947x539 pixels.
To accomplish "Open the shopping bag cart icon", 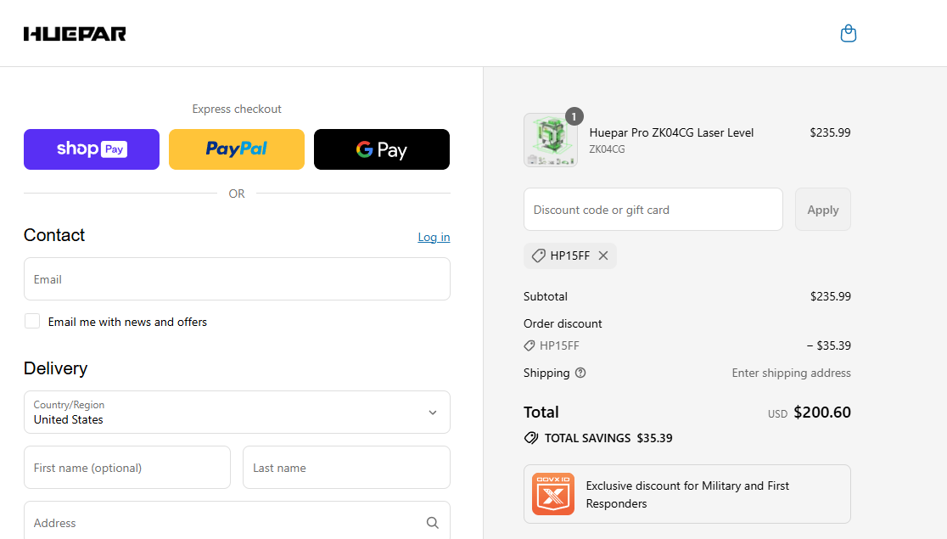I will coord(848,33).
